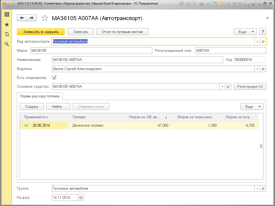
Task: Click Записать и закрыть button
Action: [41, 32]
